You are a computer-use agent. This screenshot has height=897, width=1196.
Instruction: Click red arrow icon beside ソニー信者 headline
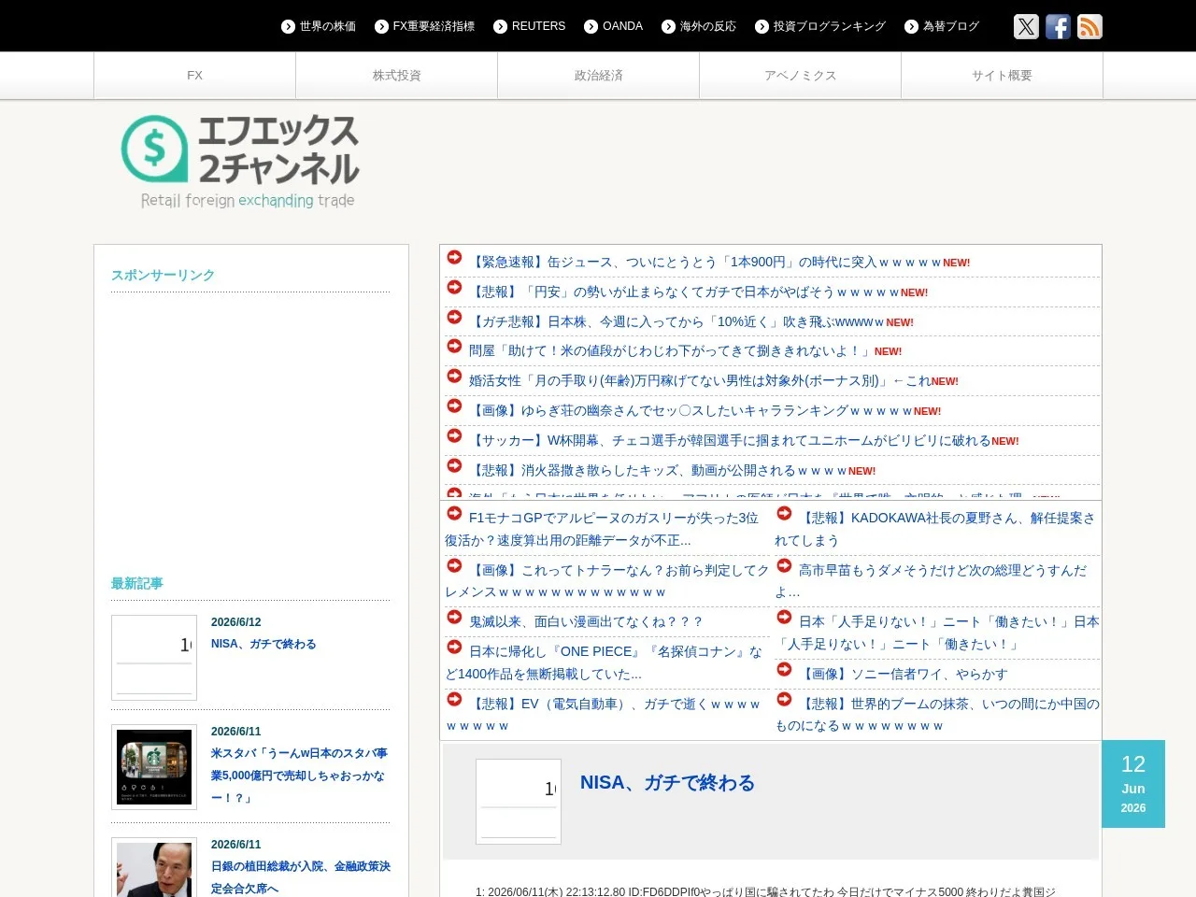click(x=784, y=669)
